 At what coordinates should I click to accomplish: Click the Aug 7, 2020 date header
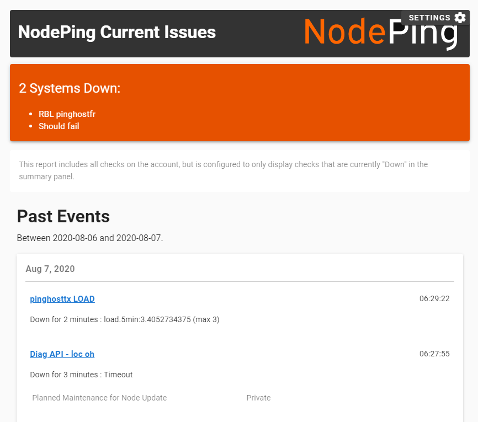click(50, 269)
